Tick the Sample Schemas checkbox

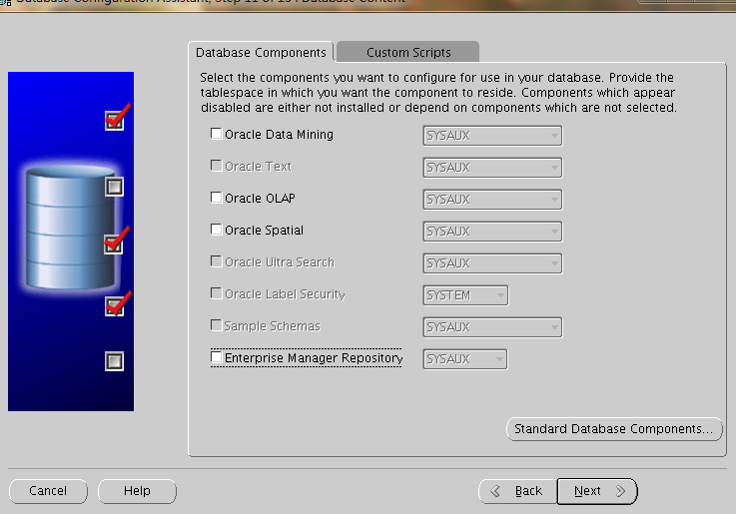pyautogui.click(x=216, y=325)
